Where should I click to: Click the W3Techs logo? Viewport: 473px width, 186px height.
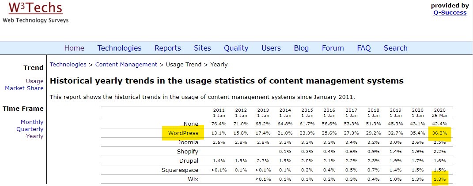36,12
